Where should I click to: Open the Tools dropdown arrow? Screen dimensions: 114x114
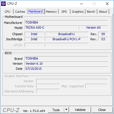[66, 110]
